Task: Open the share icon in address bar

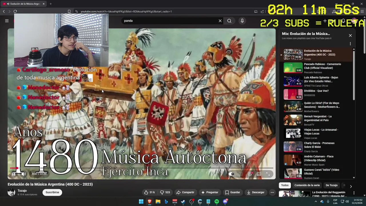Action: click(262, 11)
